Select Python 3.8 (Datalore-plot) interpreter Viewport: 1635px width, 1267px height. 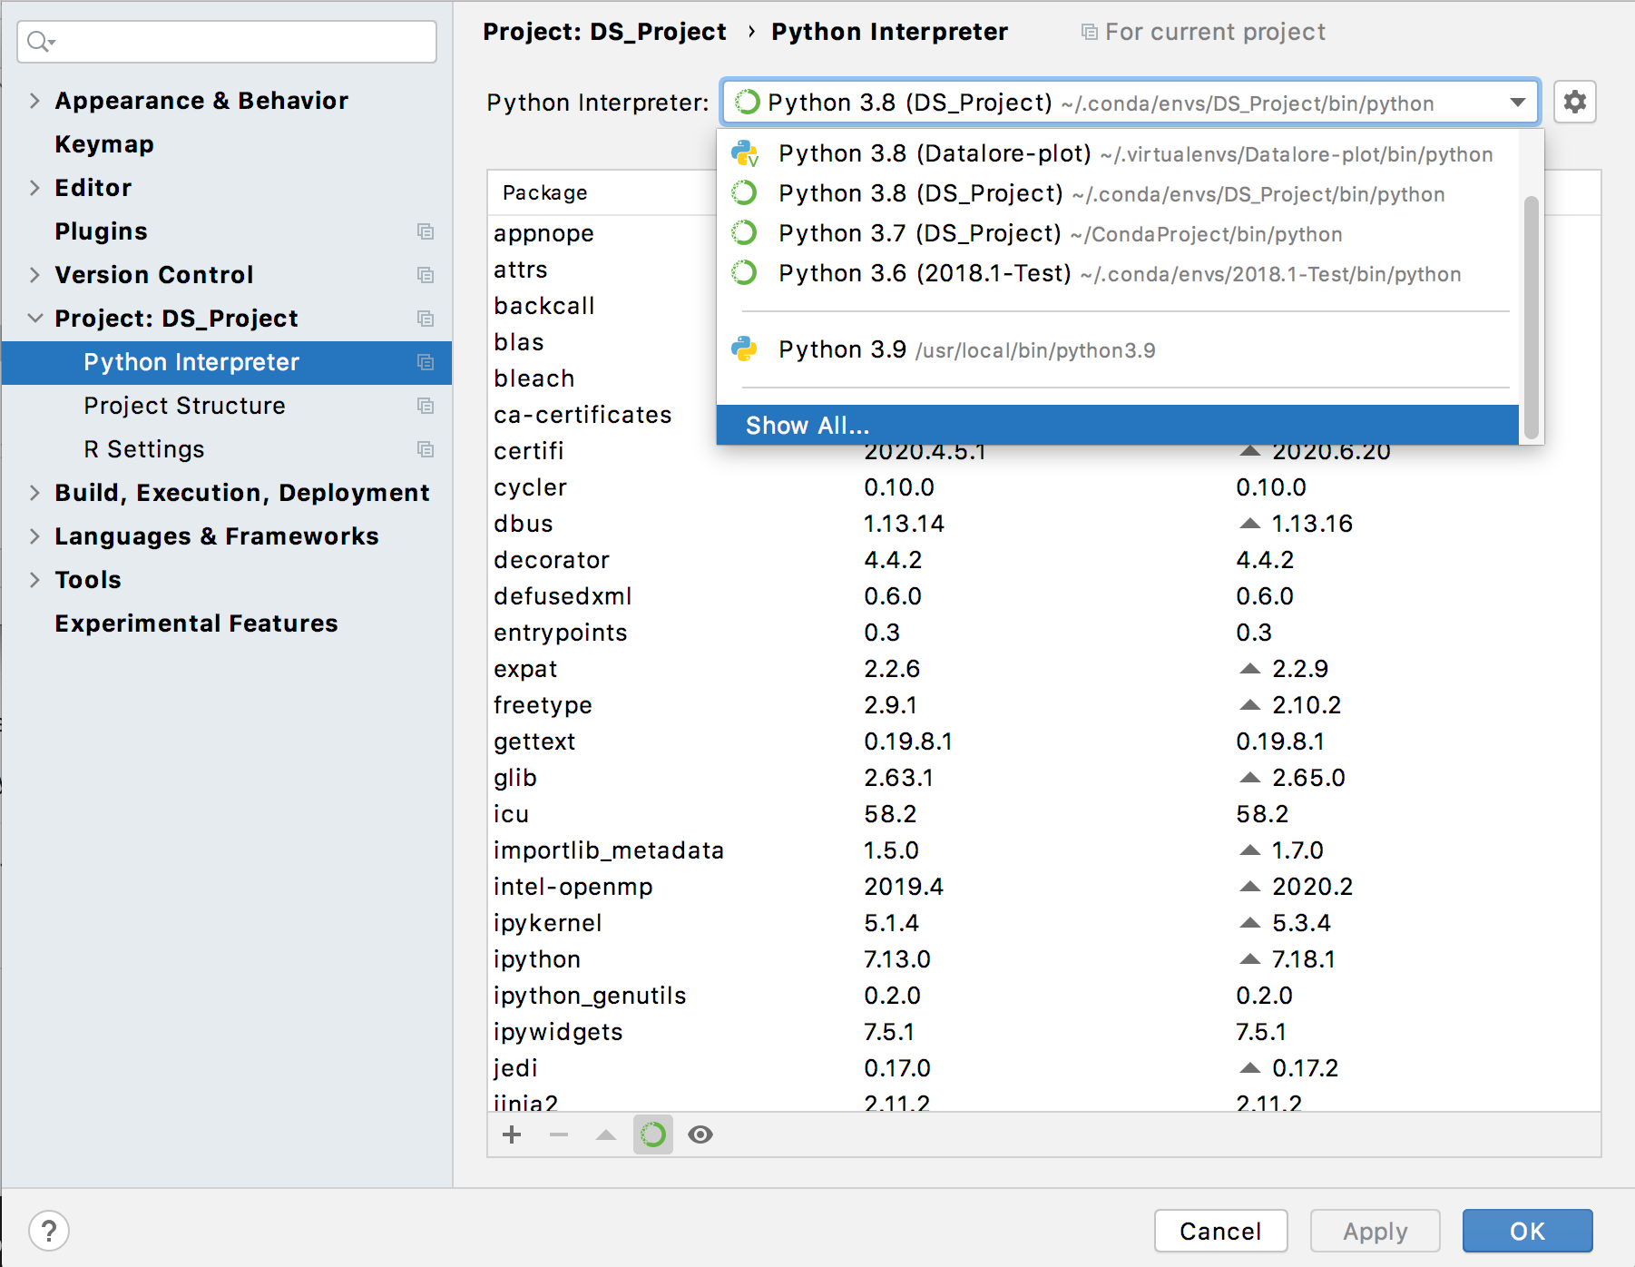[x=935, y=153]
